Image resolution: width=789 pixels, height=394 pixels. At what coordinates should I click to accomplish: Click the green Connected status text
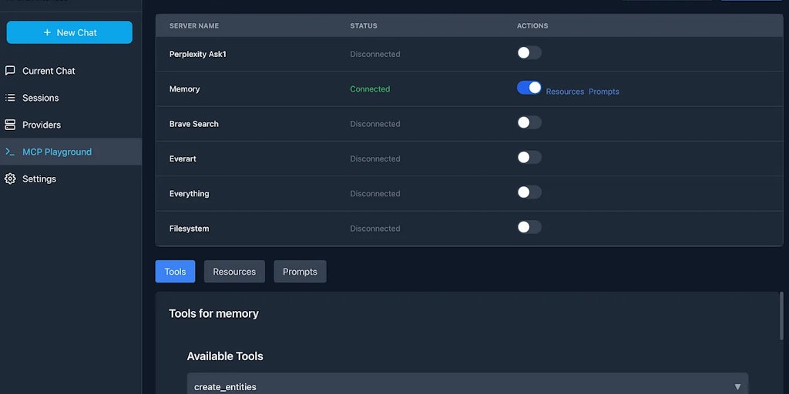370,89
